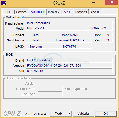Click the CPU-Z logo at bottom left
The width and height of the screenshot is (119, 118).
(12, 114)
